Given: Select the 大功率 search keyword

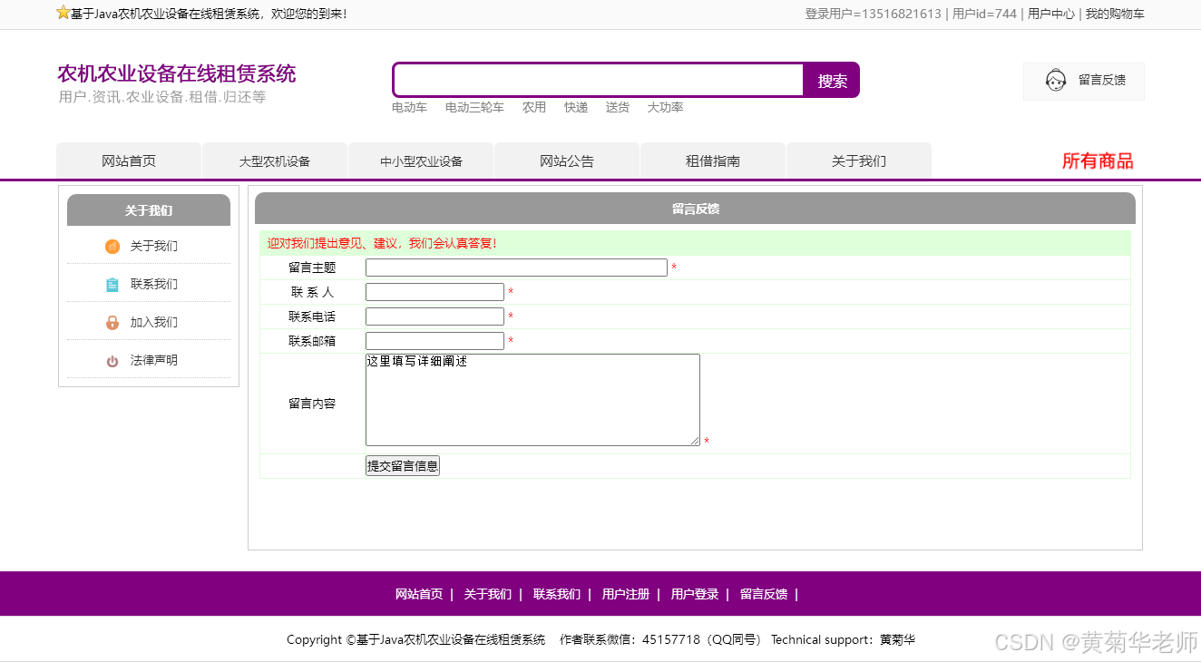Looking at the screenshot, I should (665, 107).
